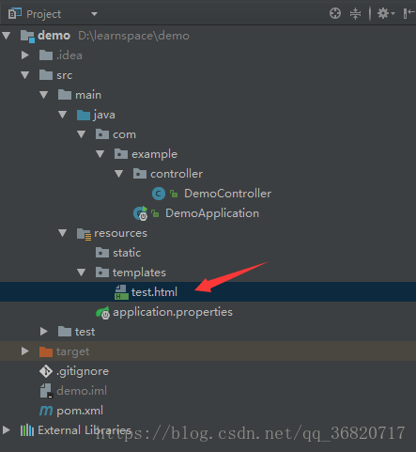Viewport: 416px width, 452px height.
Task: Select the .gitignore file name
Action: pyautogui.click(x=83, y=371)
